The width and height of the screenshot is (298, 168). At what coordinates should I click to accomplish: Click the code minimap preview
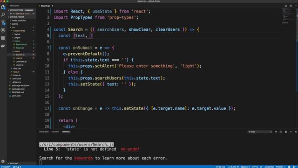(288, 16)
